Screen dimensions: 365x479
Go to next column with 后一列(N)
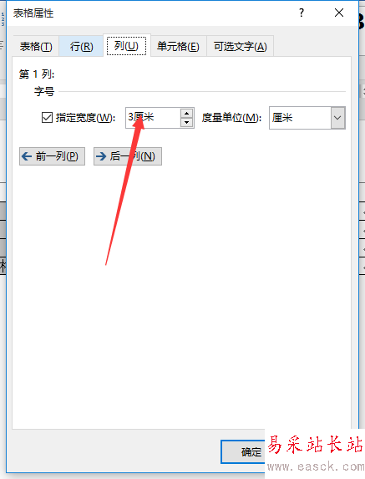click(x=128, y=156)
